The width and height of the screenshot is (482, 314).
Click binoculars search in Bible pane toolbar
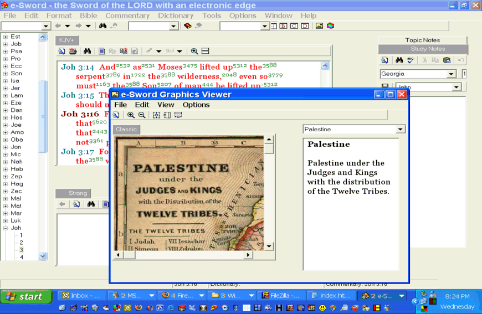click(x=88, y=51)
